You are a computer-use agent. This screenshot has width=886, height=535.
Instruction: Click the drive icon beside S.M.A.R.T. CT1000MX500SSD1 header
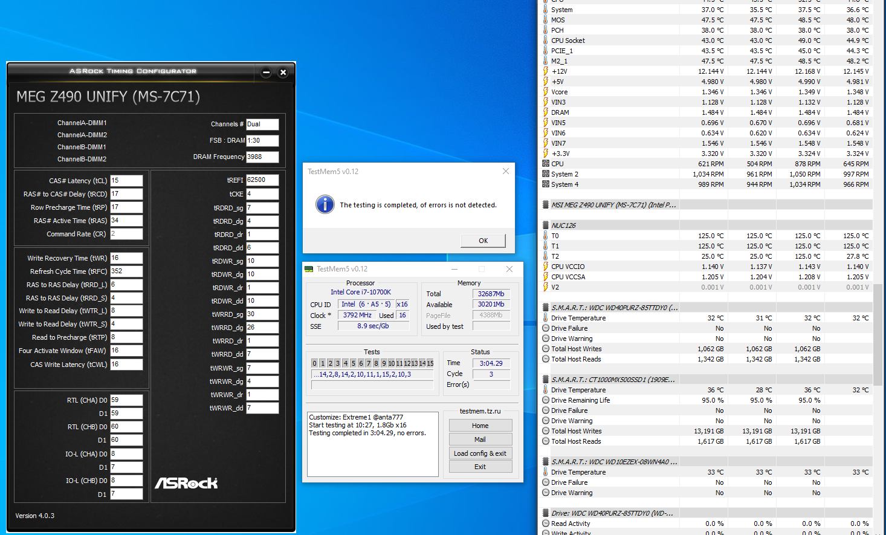[x=546, y=380]
